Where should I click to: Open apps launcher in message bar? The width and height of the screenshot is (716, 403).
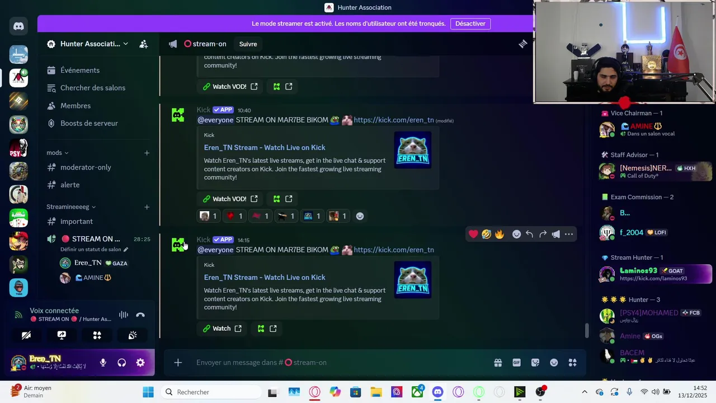pyautogui.click(x=572, y=363)
